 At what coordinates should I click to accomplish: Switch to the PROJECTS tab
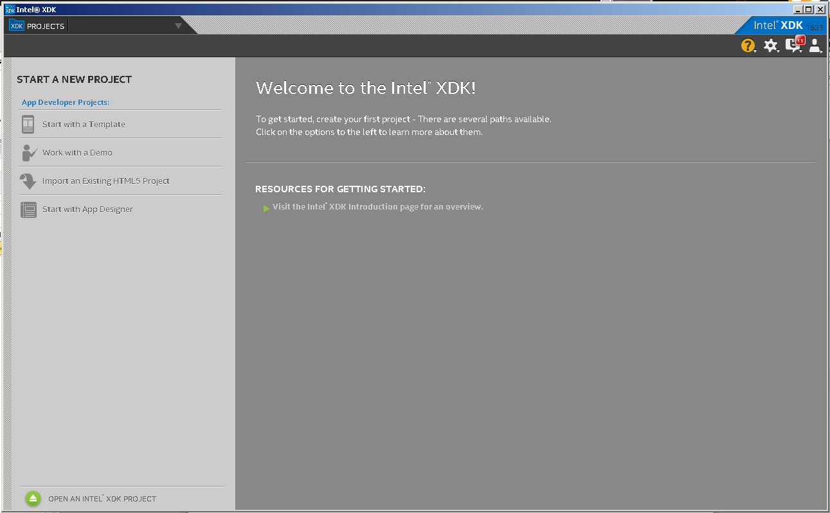pos(37,26)
